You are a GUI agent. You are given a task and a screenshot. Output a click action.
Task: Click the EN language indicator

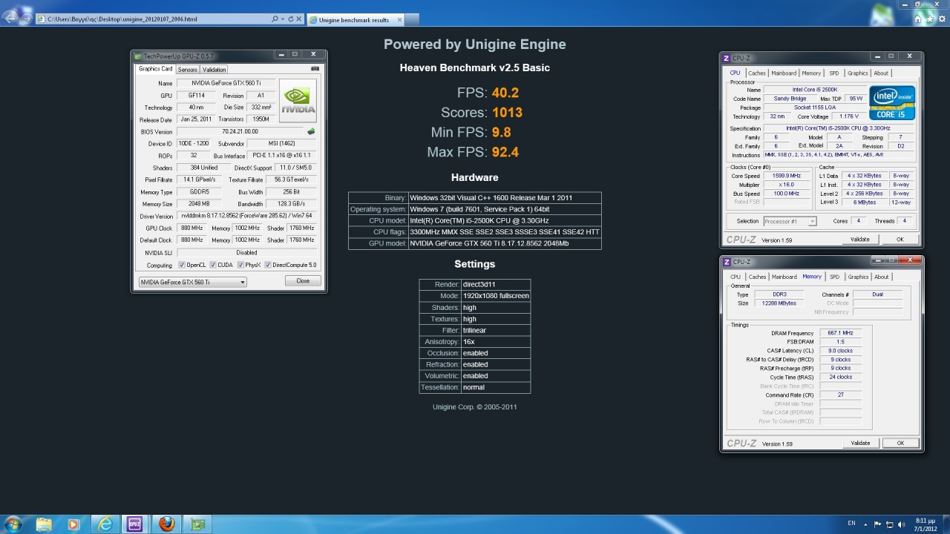[x=851, y=524]
